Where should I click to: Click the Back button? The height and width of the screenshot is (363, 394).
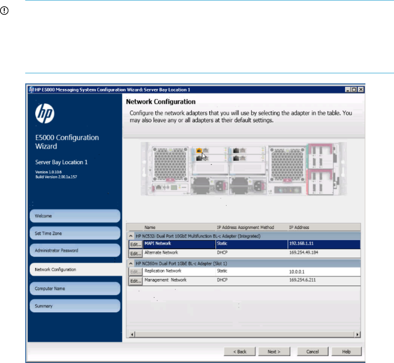point(239,352)
